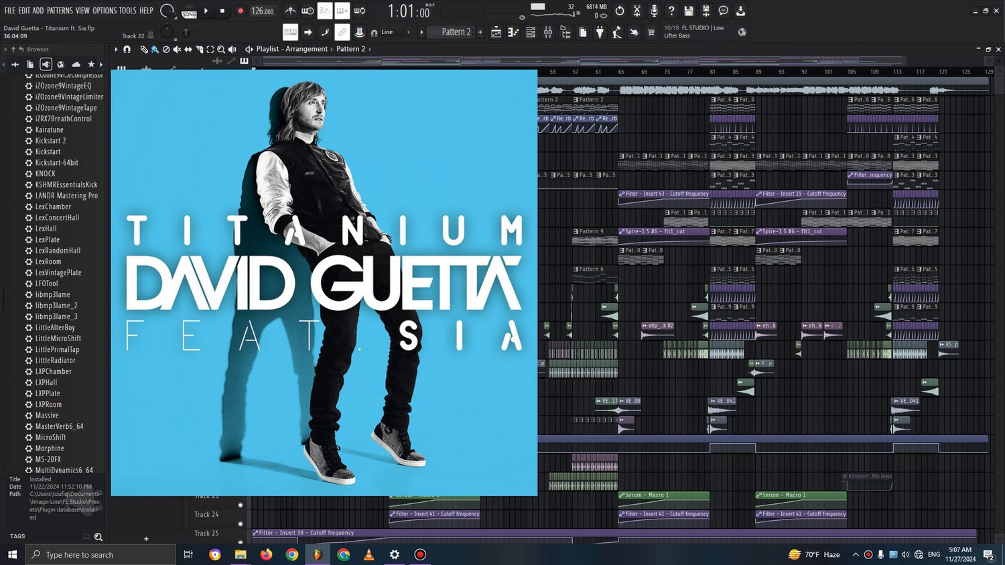This screenshot has height=565, width=1005.
Task: Open the FILE menu
Action: [x=10, y=11]
